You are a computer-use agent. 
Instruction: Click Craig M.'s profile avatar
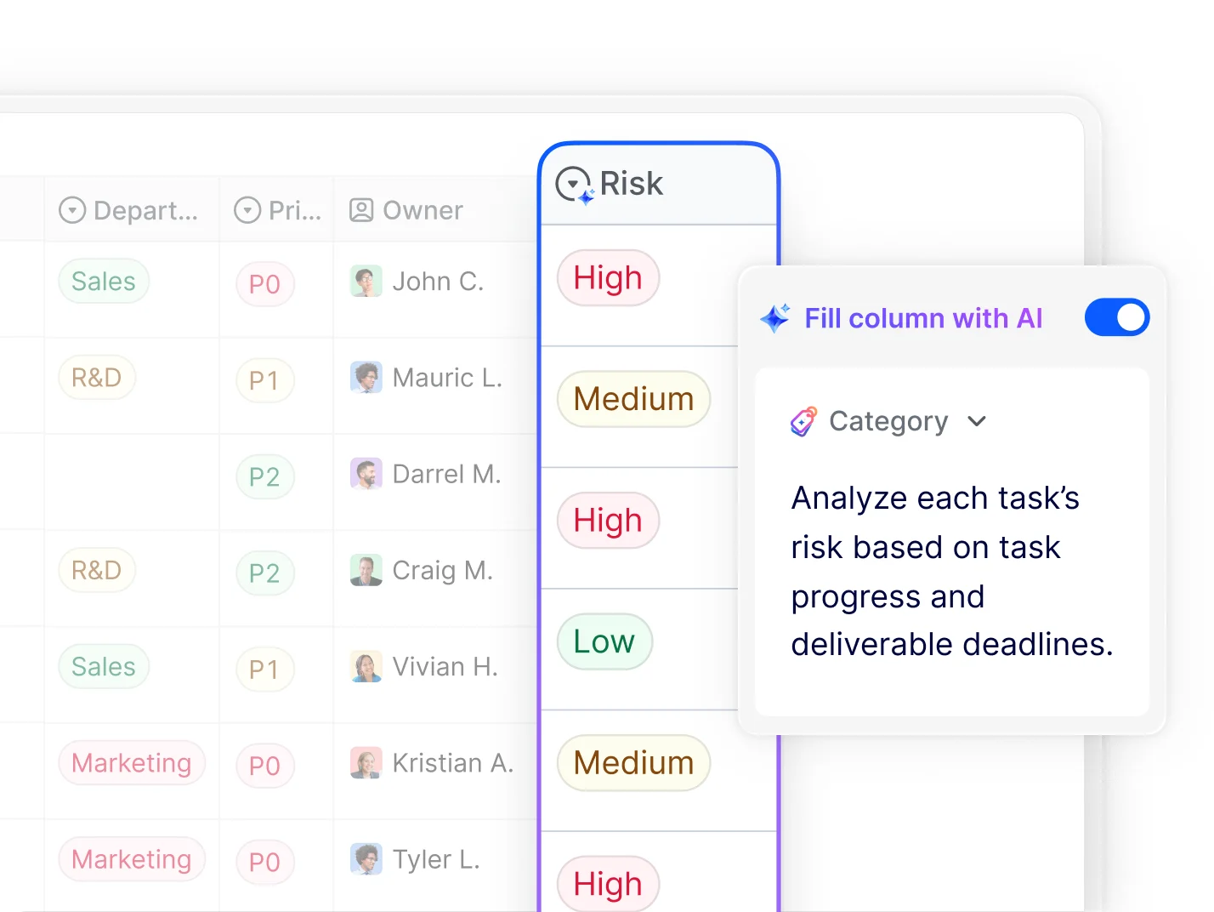pos(366,570)
